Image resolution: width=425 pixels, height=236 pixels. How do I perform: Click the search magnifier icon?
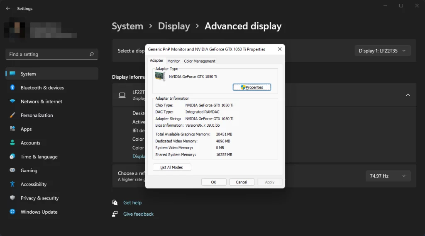point(92,54)
